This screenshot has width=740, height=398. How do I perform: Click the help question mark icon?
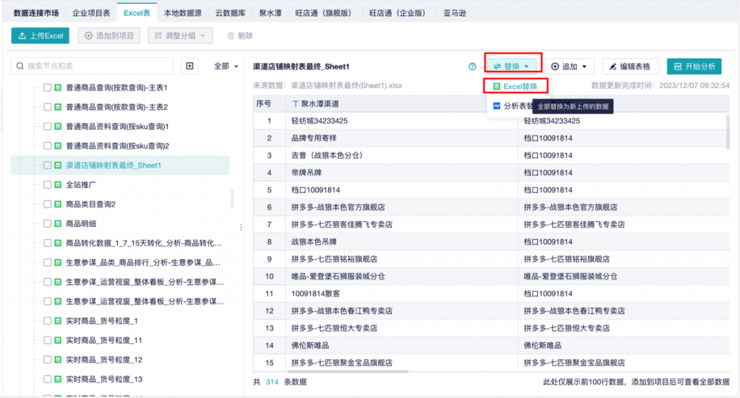473,66
